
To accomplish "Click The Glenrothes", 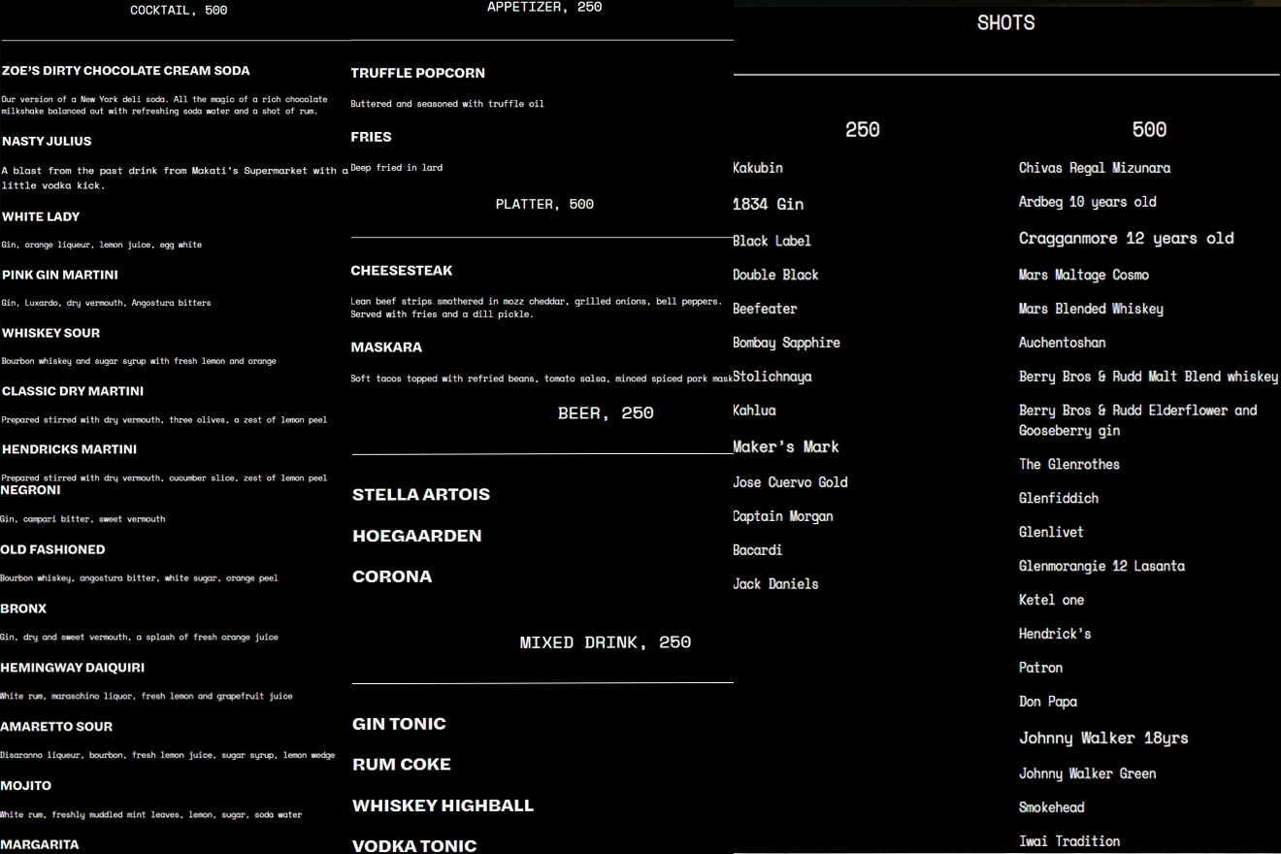I will [1069, 464].
